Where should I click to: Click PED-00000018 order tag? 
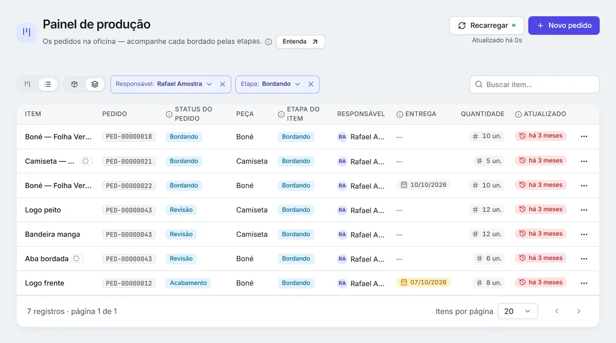[x=129, y=136]
